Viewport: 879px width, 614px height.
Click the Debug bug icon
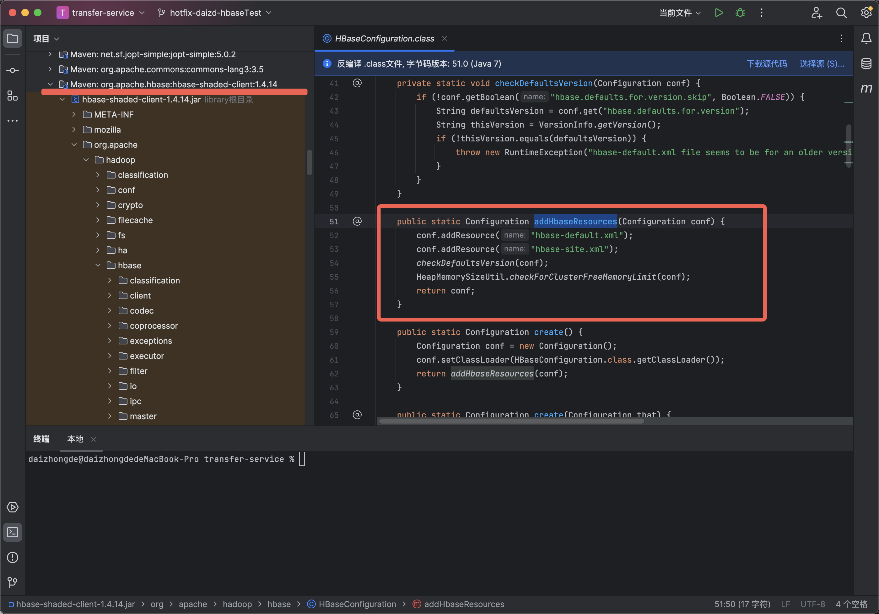pyautogui.click(x=740, y=13)
